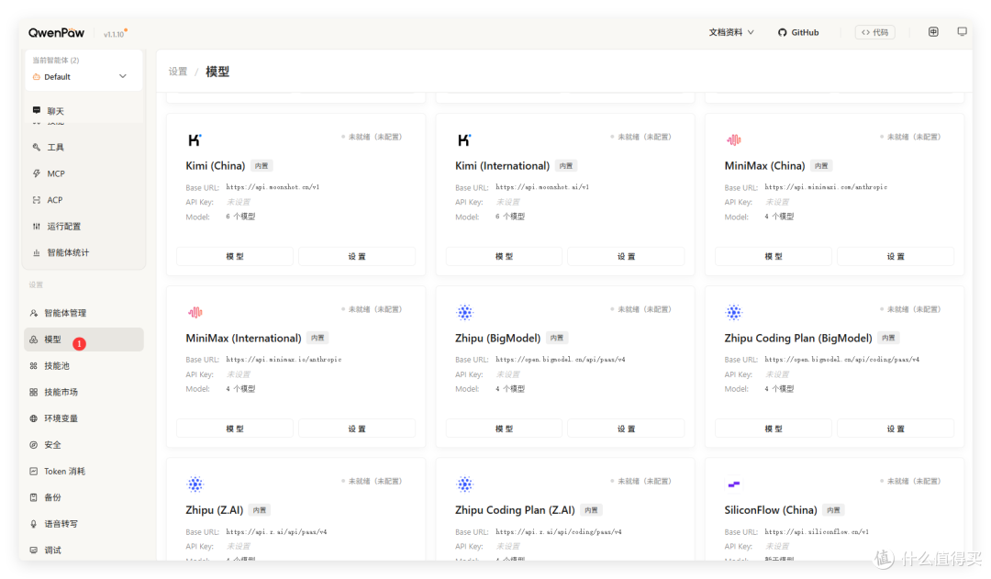Viewport: 991px width, 579px height.
Task: Click 模型 button on Kimi (International) card
Action: click(504, 256)
